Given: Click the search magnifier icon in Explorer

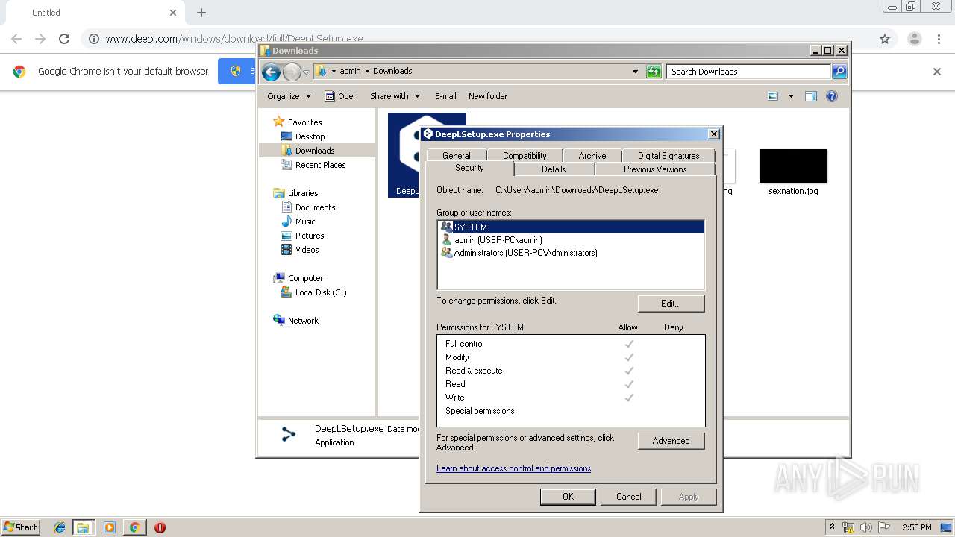Looking at the screenshot, I should (839, 72).
